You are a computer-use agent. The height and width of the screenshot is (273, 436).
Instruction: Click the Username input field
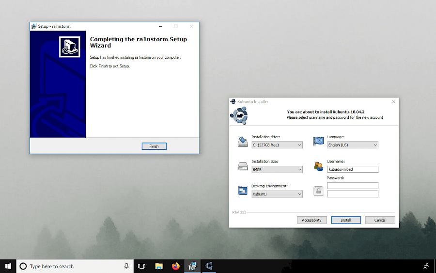(353, 169)
